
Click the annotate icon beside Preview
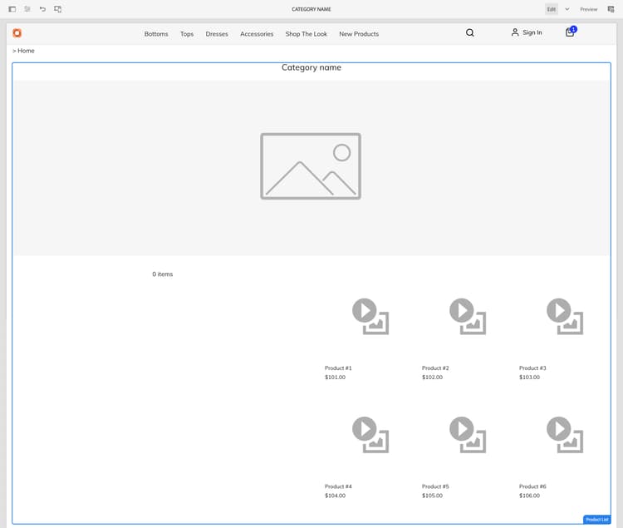coord(611,9)
